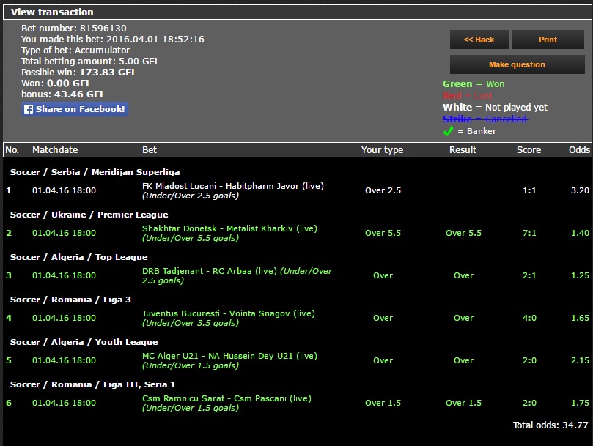The image size is (593, 446).
Task: Select DRB Tadjenant - RC Arbaa match
Action: (x=209, y=271)
